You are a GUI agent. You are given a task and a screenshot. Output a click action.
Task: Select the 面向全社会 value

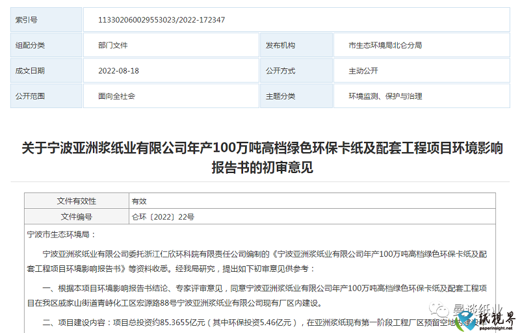(116, 96)
